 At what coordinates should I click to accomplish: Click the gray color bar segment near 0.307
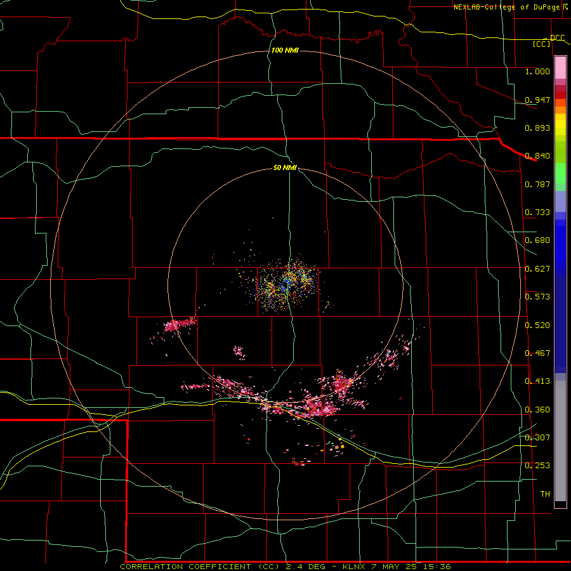pyautogui.click(x=560, y=441)
